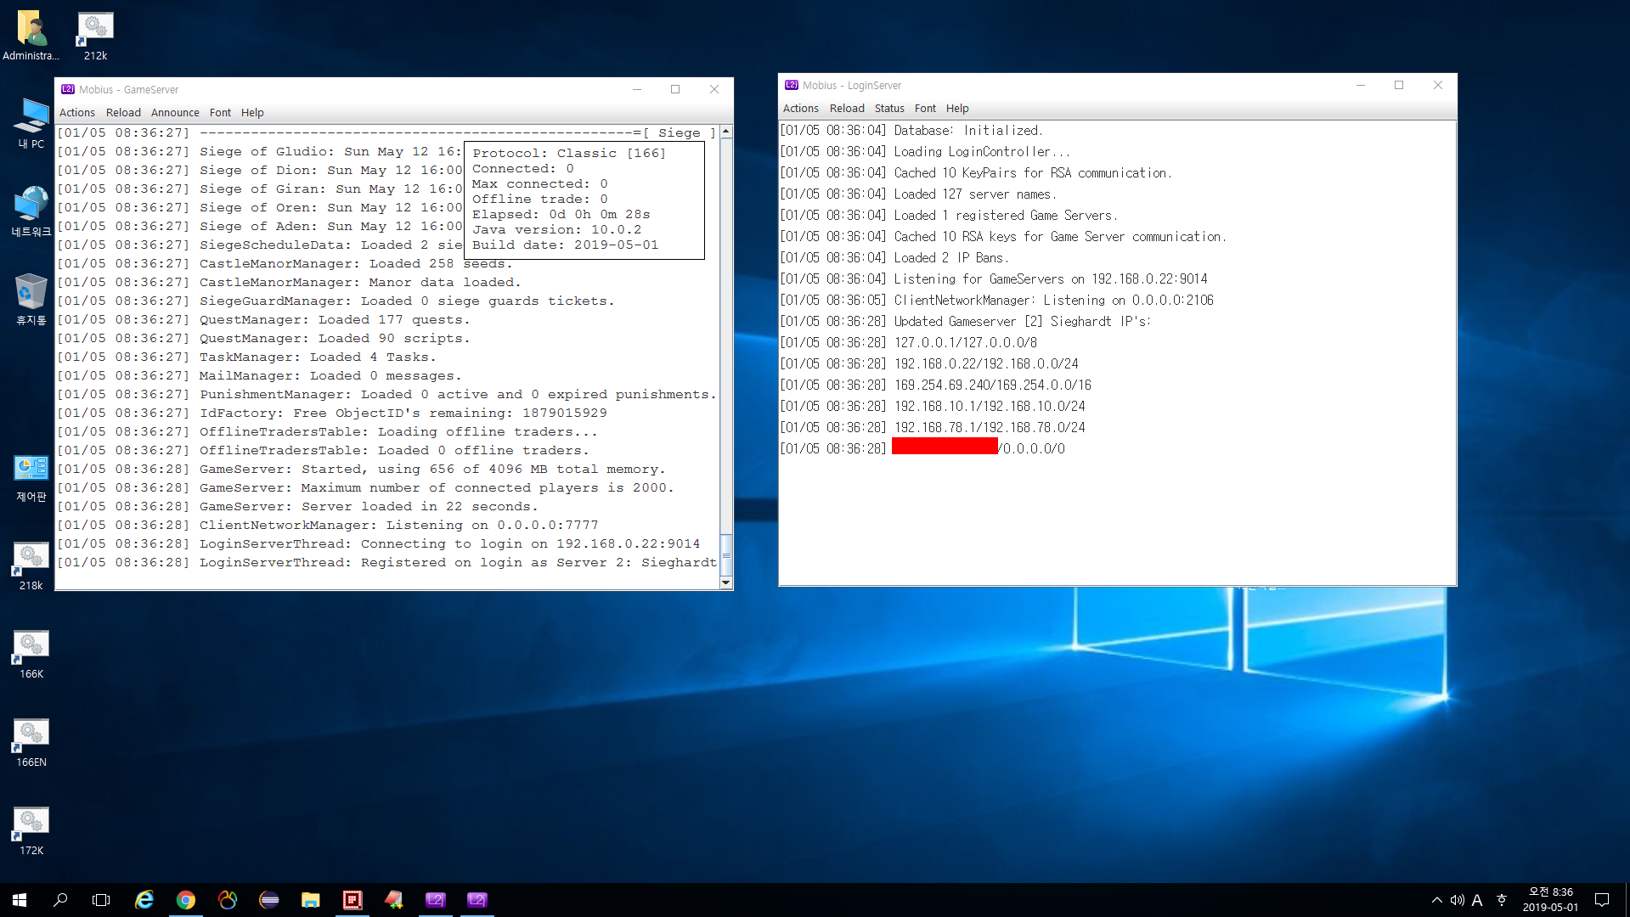Show hidden system tray icons

click(1437, 900)
